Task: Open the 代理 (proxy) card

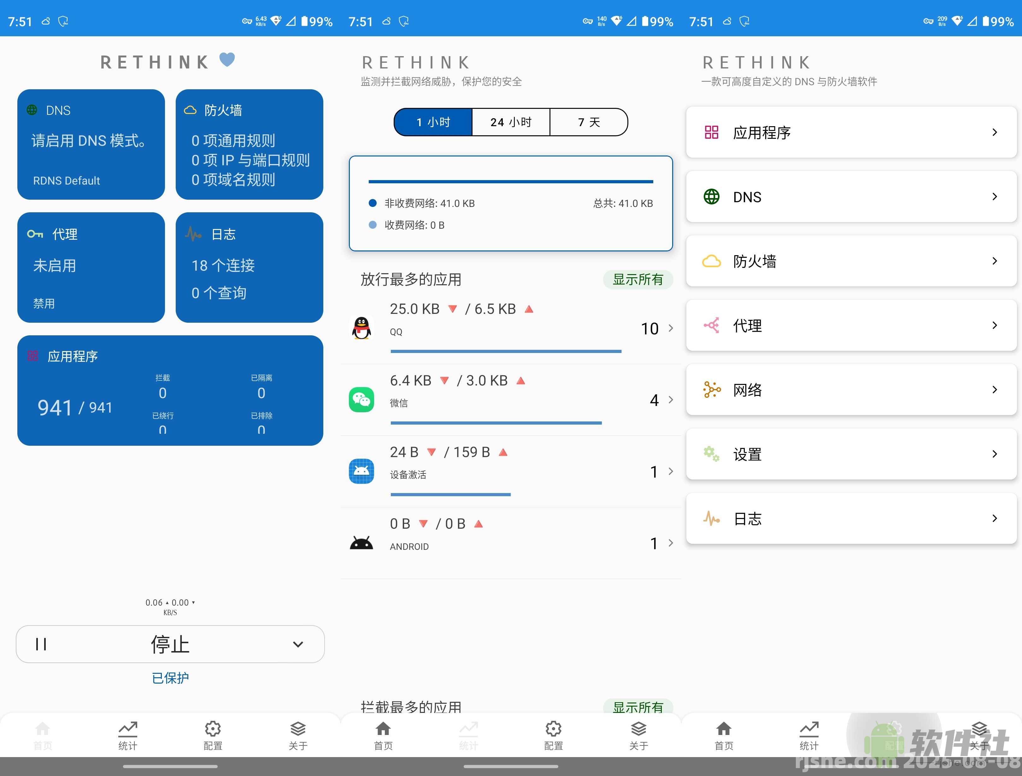Action: pyautogui.click(x=91, y=267)
